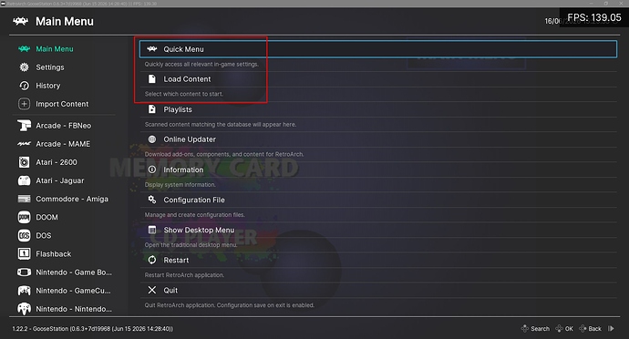Select Show Desktop Menu
The width and height of the screenshot is (629, 339).
coord(378,230)
